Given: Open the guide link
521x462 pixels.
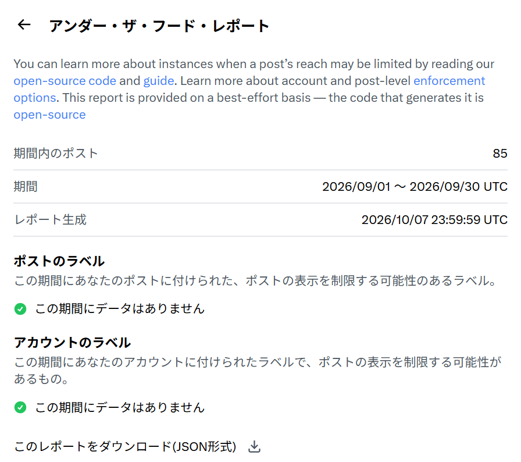Looking at the screenshot, I should pos(159,81).
